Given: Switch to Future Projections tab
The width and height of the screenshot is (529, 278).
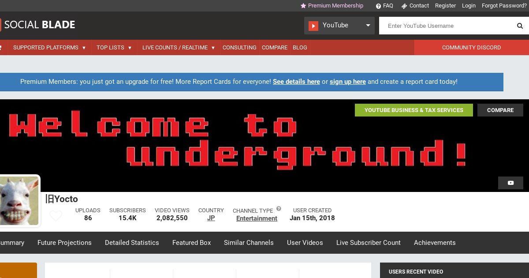Looking at the screenshot, I should point(64,243).
